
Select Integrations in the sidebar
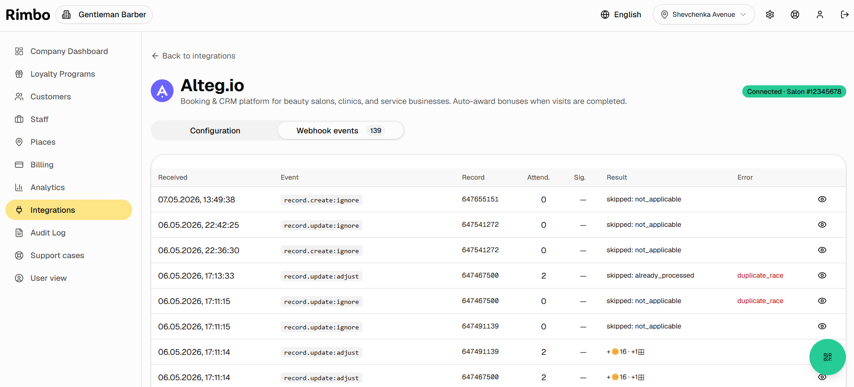point(69,210)
